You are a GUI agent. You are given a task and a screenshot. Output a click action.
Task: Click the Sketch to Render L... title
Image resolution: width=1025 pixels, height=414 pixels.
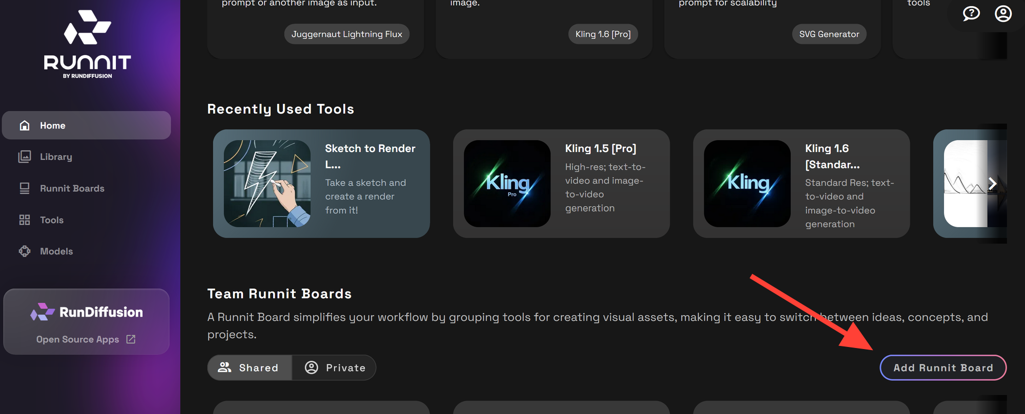click(x=370, y=157)
